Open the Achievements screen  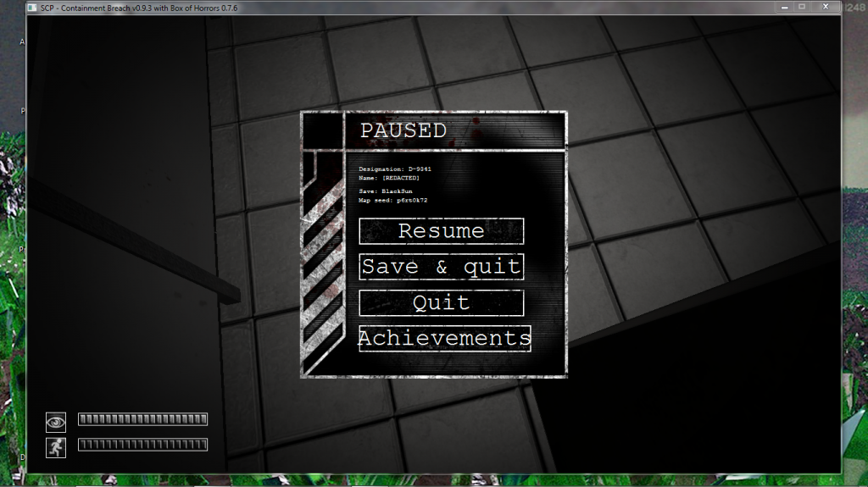pos(444,338)
